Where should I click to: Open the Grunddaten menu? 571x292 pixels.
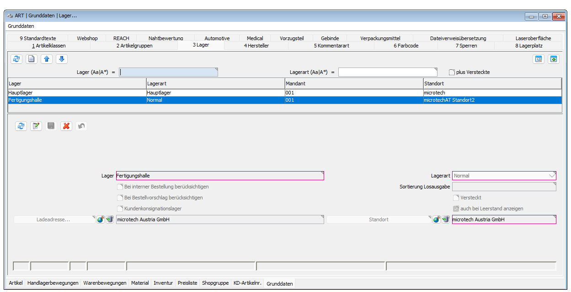(x=21, y=26)
